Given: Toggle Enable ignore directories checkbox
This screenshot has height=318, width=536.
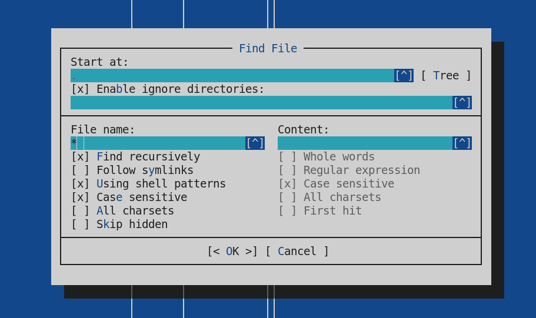Looking at the screenshot, I should tap(168, 89).
